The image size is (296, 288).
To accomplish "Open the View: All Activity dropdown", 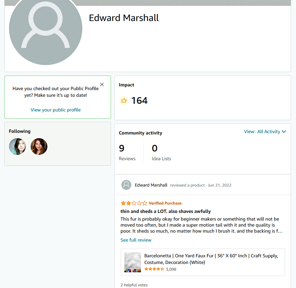I will pos(265,131).
